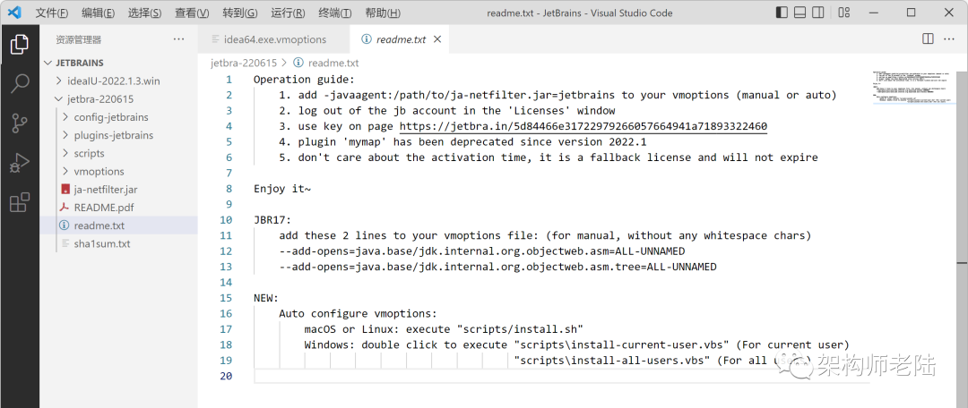Viewport: 968px width, 408px height.
Task: Open the 转到(G) menu
Action: [240, 13]
